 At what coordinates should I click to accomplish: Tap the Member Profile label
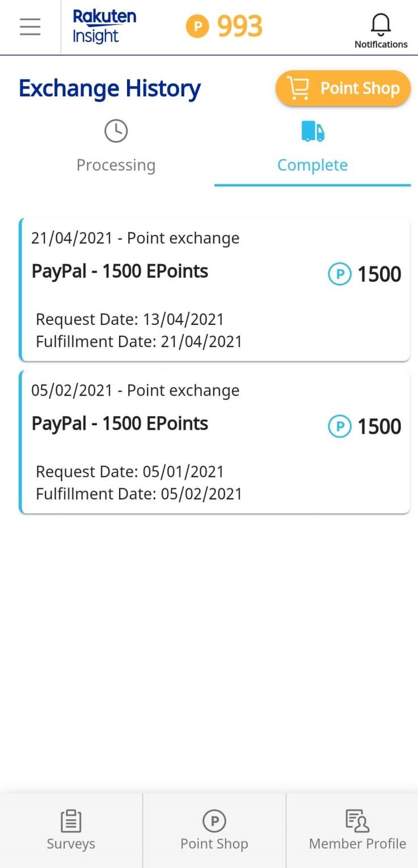357,844
